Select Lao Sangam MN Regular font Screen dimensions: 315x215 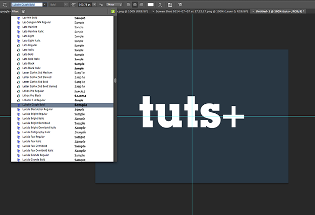point(62,23)
